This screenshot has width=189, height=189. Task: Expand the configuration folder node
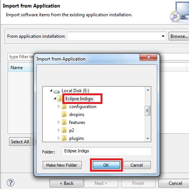[x=59, y=107]
